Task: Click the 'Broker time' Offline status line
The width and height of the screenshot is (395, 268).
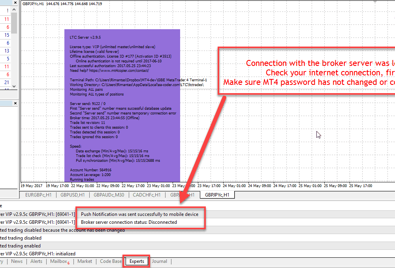Action: pyautogui.click(x=105, y=118)
